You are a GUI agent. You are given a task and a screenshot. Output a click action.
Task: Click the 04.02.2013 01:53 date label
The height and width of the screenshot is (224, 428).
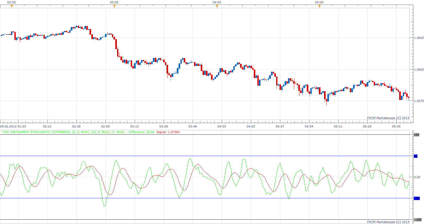pyautogui.click(x=13, y=126)
